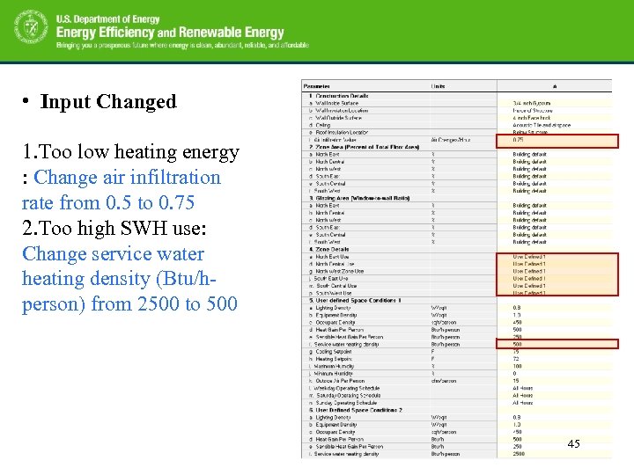Screen dimensions: 634x475
Task: Click the 'Parameter' column header
Action: pyautogui.click(x=317, y=86)
